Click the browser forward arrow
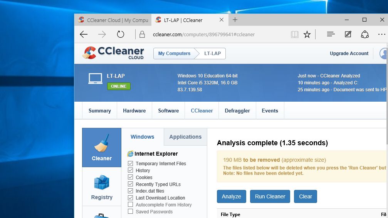This screenshot has height=218, width=388. coord(102,34)
